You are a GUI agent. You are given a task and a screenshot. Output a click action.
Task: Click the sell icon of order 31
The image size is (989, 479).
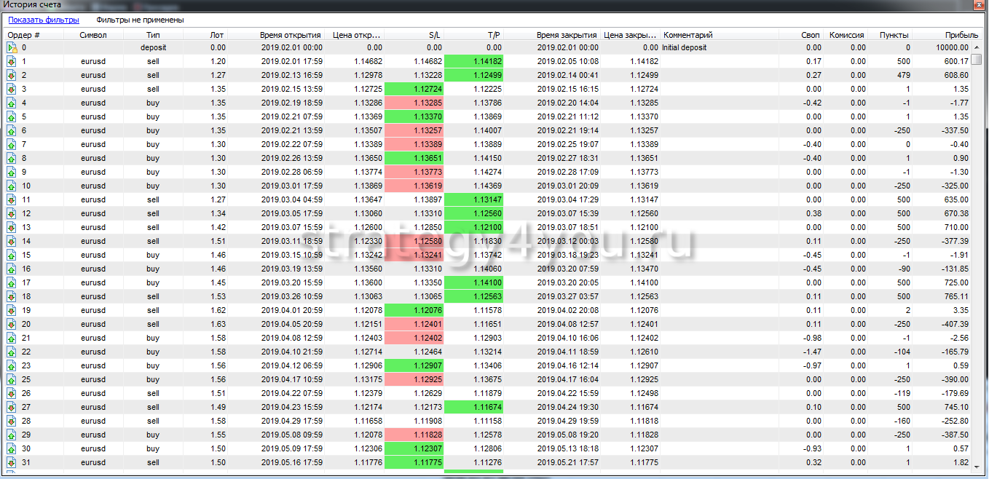click(x=12, y=463)
